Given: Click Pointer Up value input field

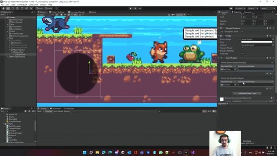Looking at the screenshot, I should pyautogui.click(x=255, y=85).
